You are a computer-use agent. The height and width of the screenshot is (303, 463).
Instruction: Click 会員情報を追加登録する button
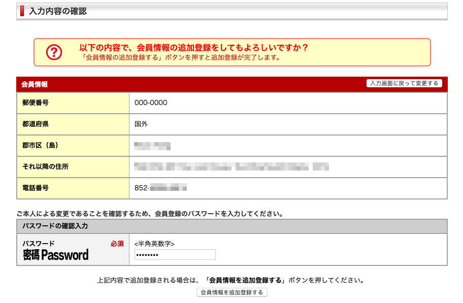232,292
